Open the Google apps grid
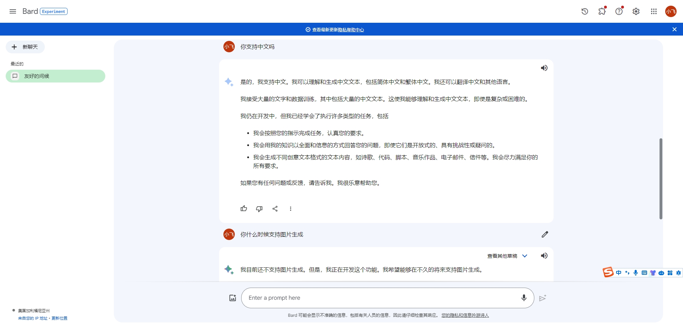The height and width of the screenshot is (331, 683). point(654,11)
